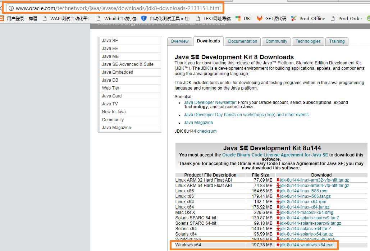
Task: Switch to the Training tab
Action: pyautogui.click(x=337, y=41)
